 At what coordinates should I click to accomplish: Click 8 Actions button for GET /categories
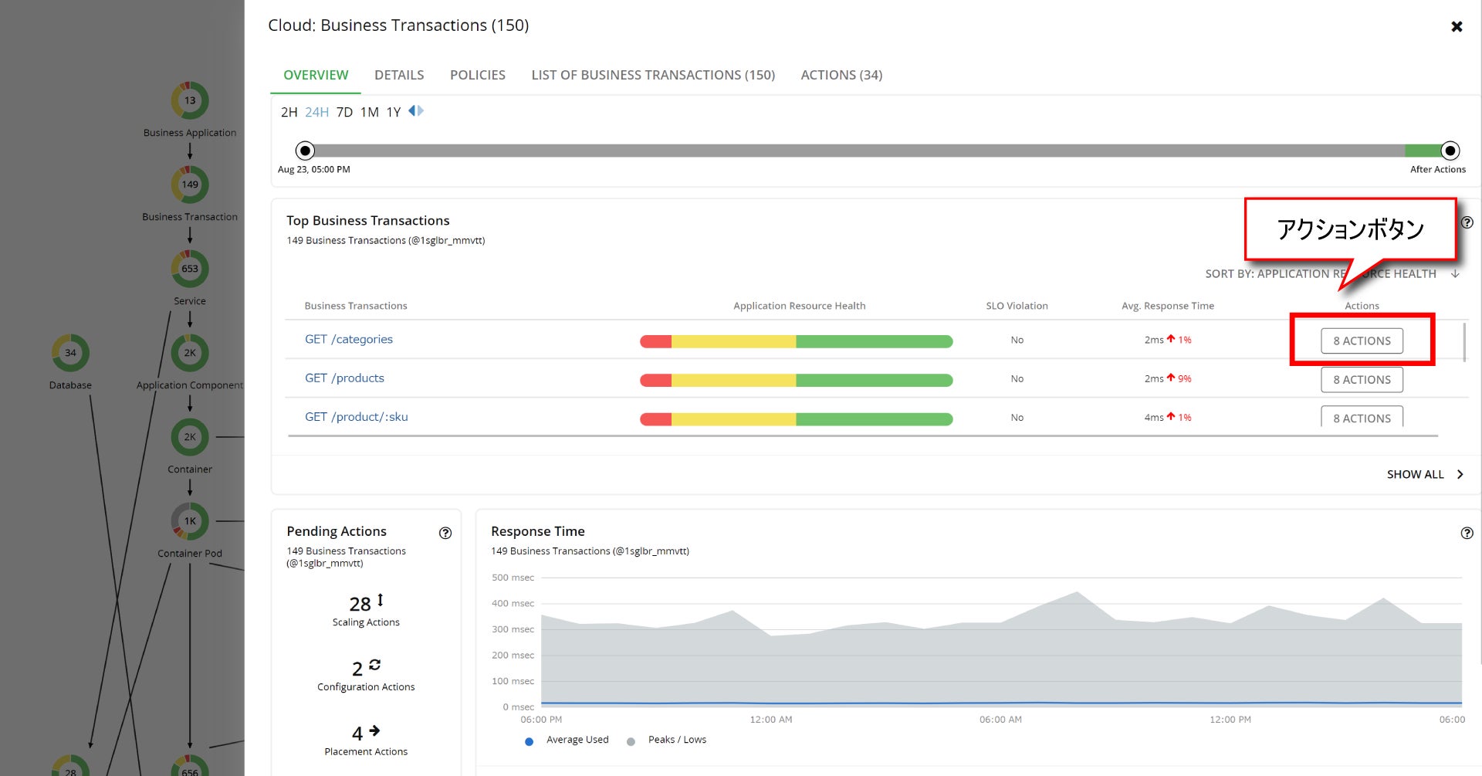tap(1362, 341)
